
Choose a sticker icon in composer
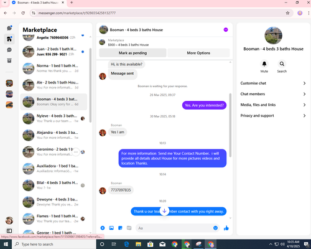click(120, 228)
